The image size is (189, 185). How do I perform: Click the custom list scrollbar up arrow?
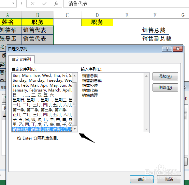click(x=75, y=76)
